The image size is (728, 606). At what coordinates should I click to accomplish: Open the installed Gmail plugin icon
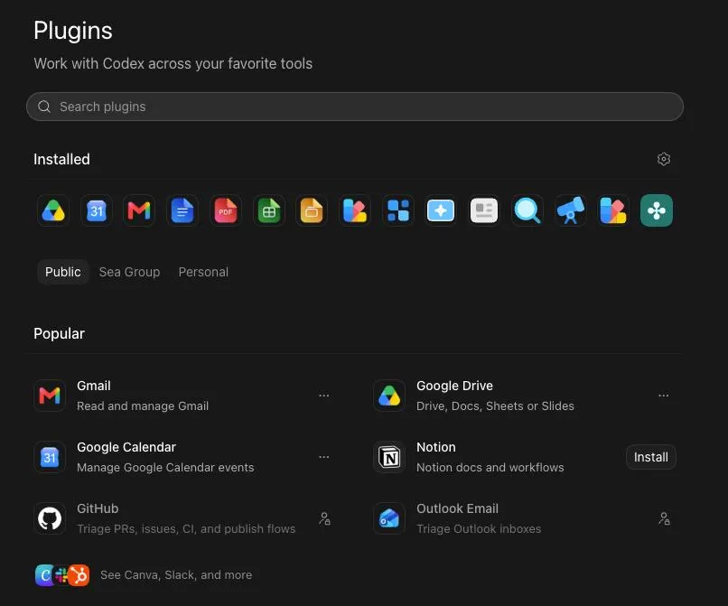point(139,210)
